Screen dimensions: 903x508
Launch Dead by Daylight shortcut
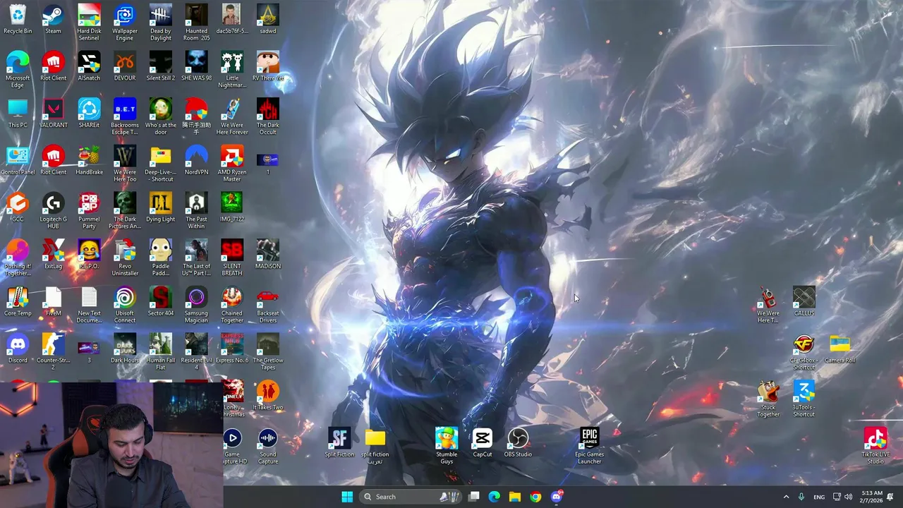click(x=161, y=22)
